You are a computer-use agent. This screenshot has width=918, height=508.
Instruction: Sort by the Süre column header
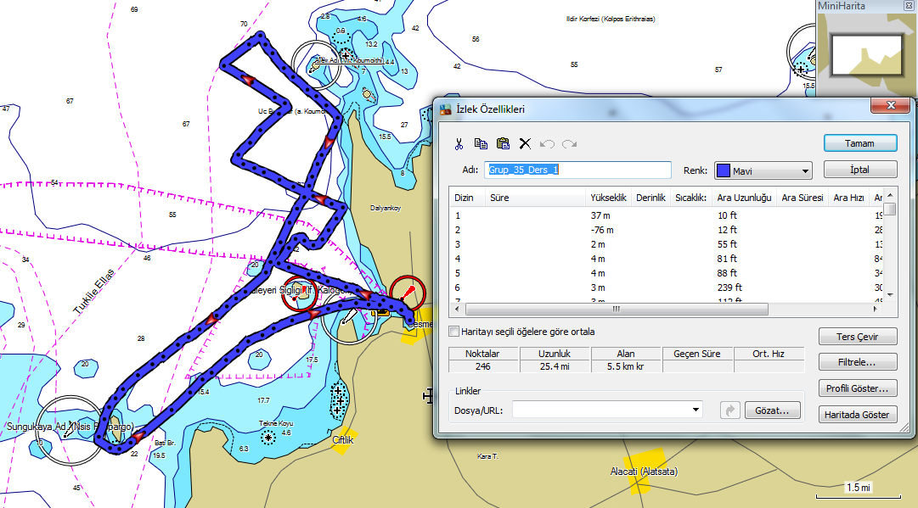point(534,198)
